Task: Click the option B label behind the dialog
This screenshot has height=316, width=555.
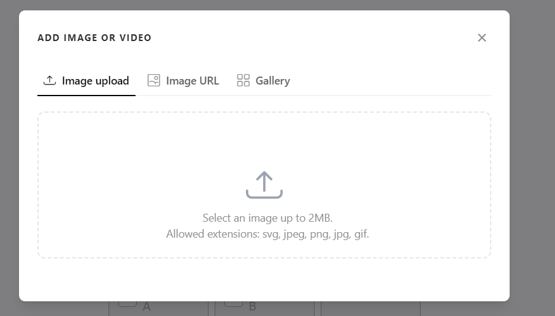Action: [x=253, y=307]
